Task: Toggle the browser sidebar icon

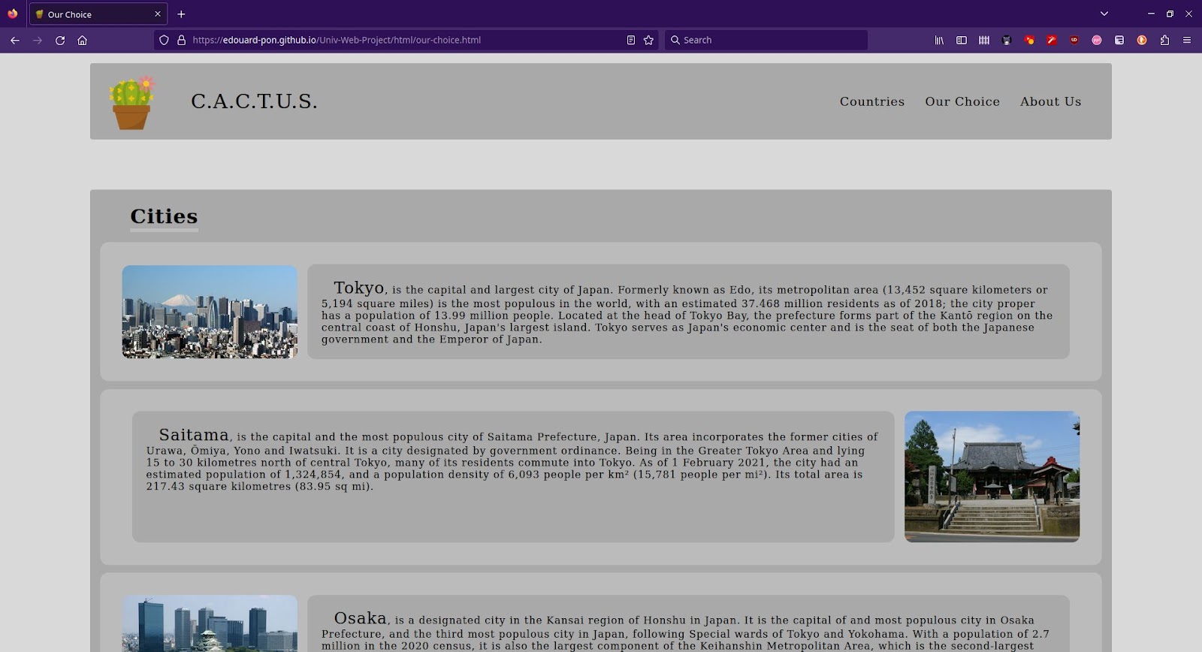Action: [962, 40]
